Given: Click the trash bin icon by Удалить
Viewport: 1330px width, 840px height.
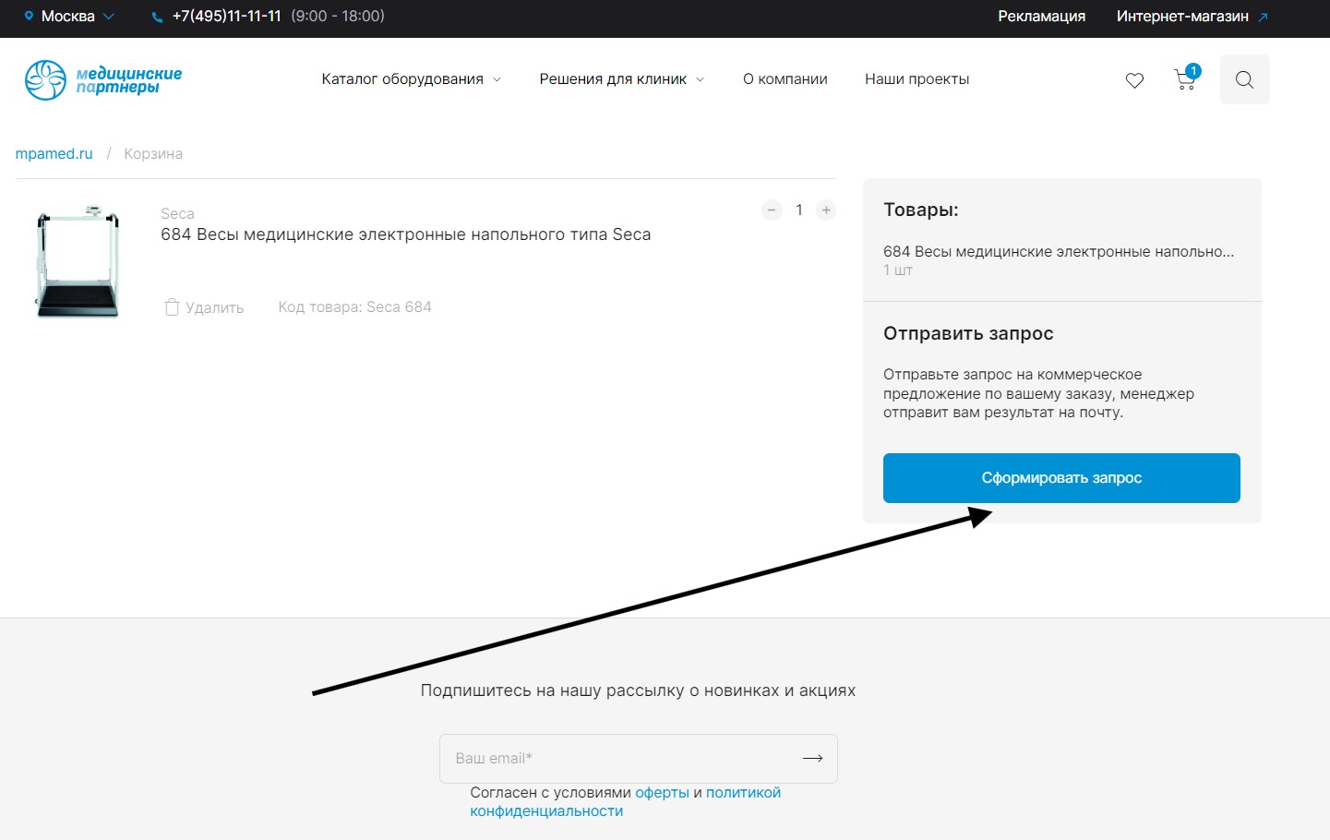Looking at the screenshot, I should tap(172, 307).
